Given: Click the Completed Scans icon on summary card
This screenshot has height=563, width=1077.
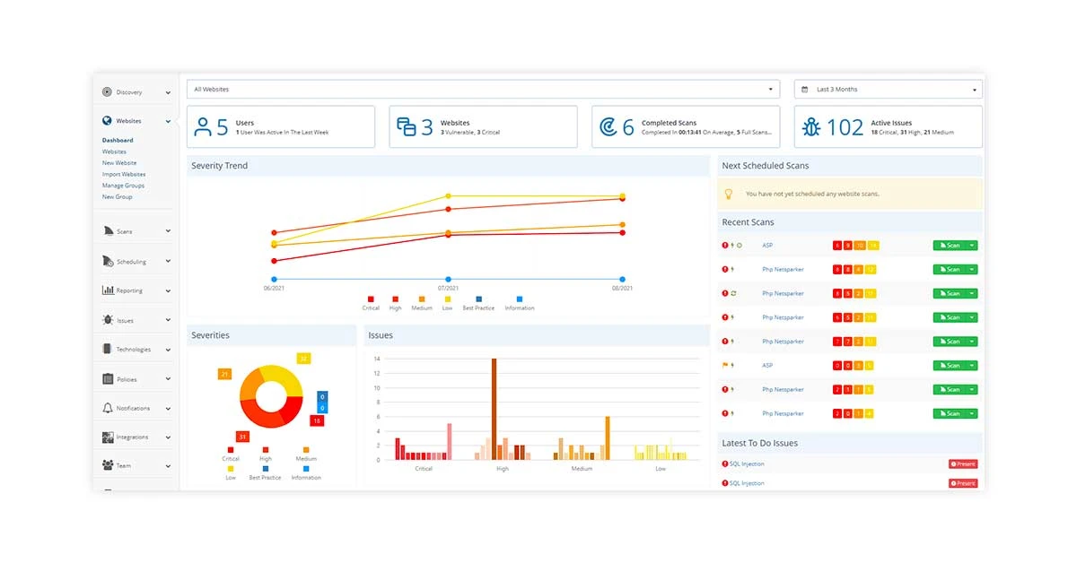Looking at the screenshot, I should [607, 126].
